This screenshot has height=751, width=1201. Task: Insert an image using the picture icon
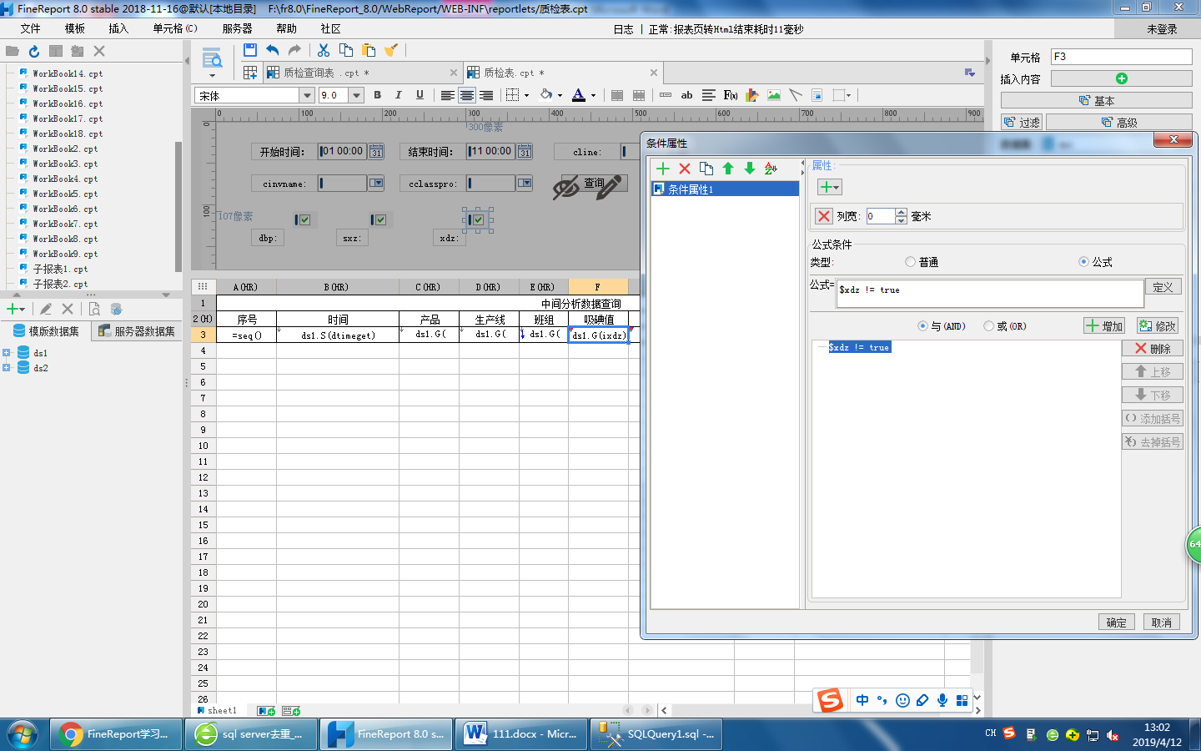[x=774, y=95]
